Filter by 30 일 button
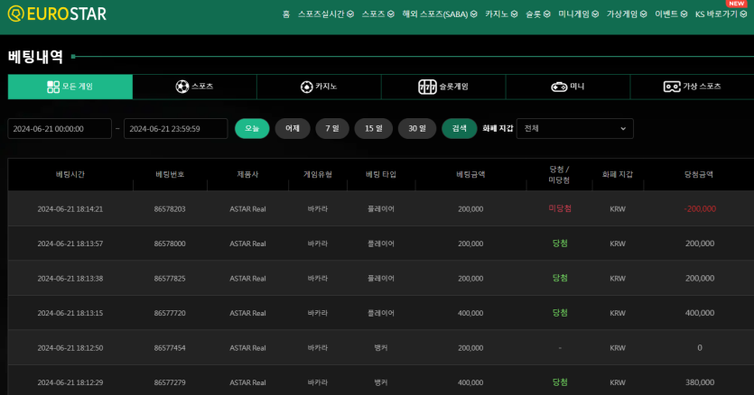754x395 pixels. [x=417, y=129]
